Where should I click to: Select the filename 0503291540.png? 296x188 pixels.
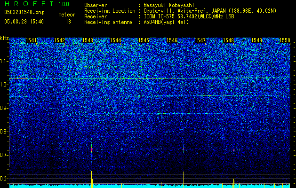click(24, 12)
